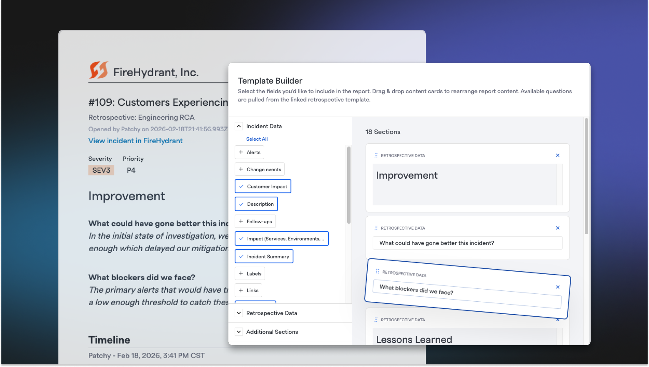Add the Follow-ups field
This screenshot has height=367, width=649.
tap(255, 221)
